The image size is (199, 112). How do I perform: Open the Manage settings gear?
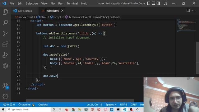click(5, 96)
